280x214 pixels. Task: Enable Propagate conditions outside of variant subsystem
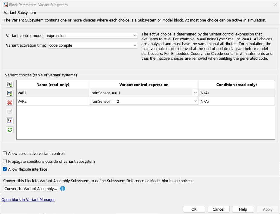coord(5,161)
